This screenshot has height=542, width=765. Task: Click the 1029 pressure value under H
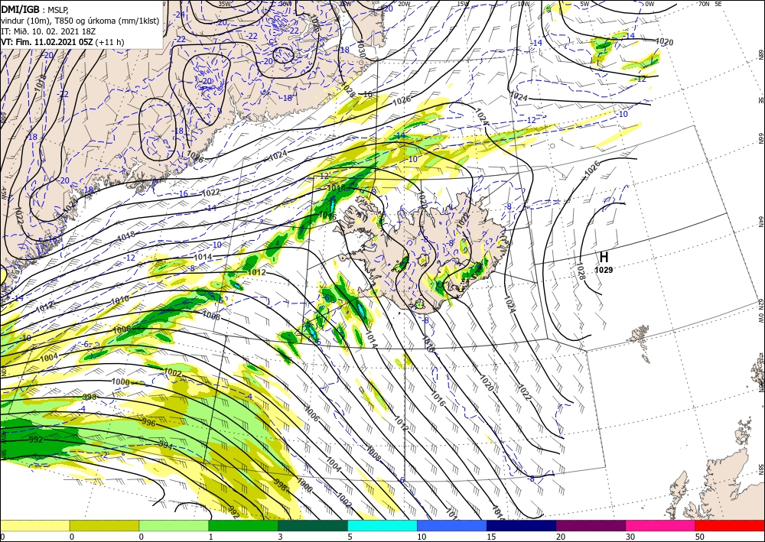(604, 270)
